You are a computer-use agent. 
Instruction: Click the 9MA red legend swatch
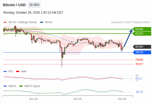(18, 72)
